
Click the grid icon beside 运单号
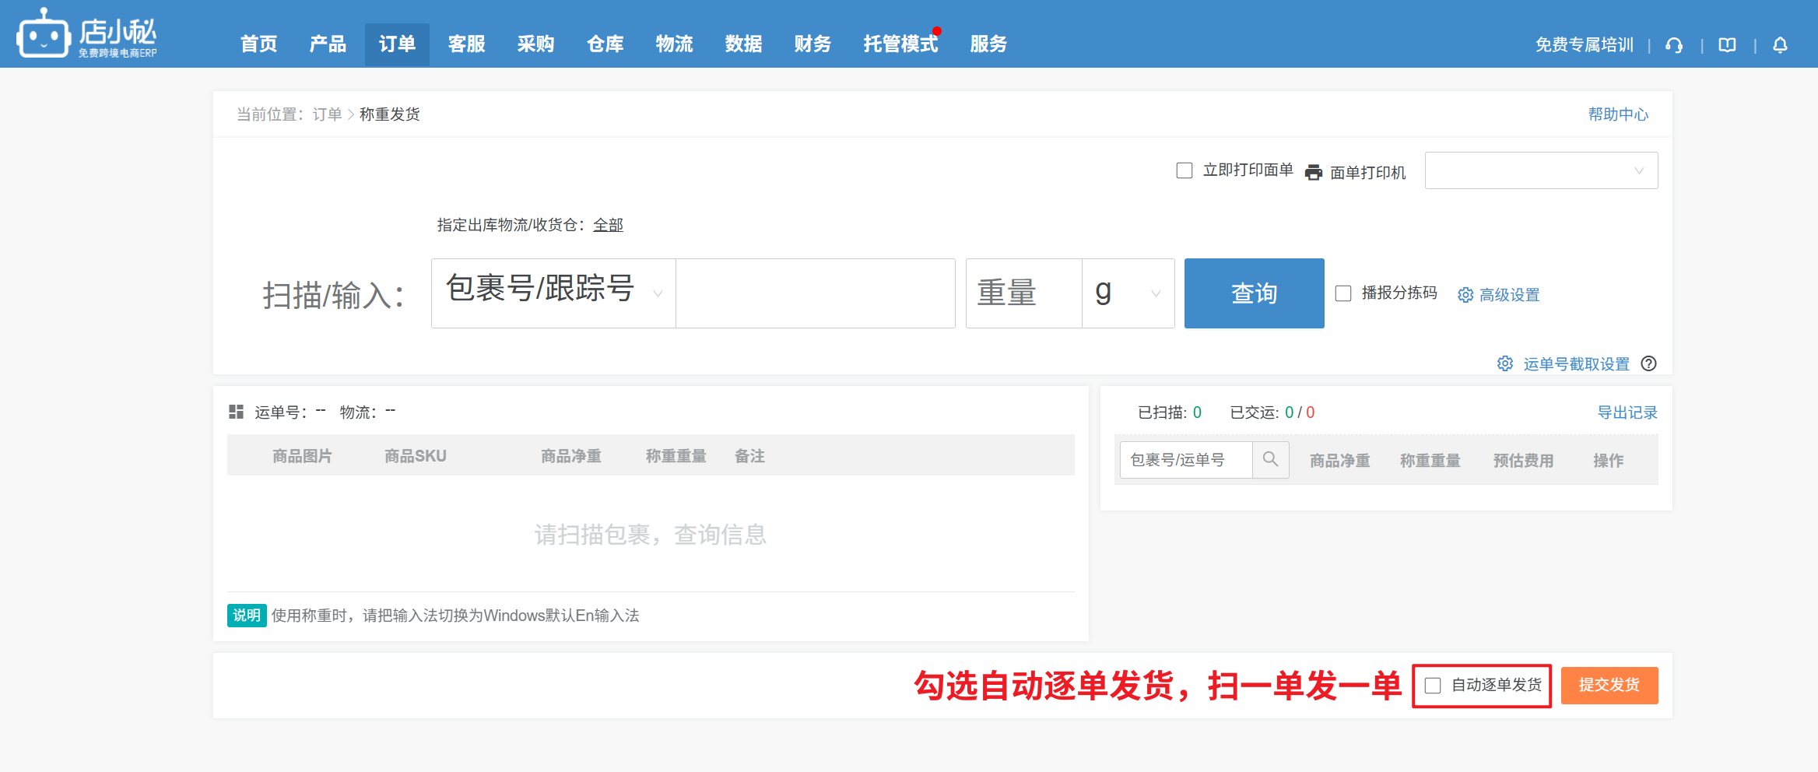(x=236, y=412)
